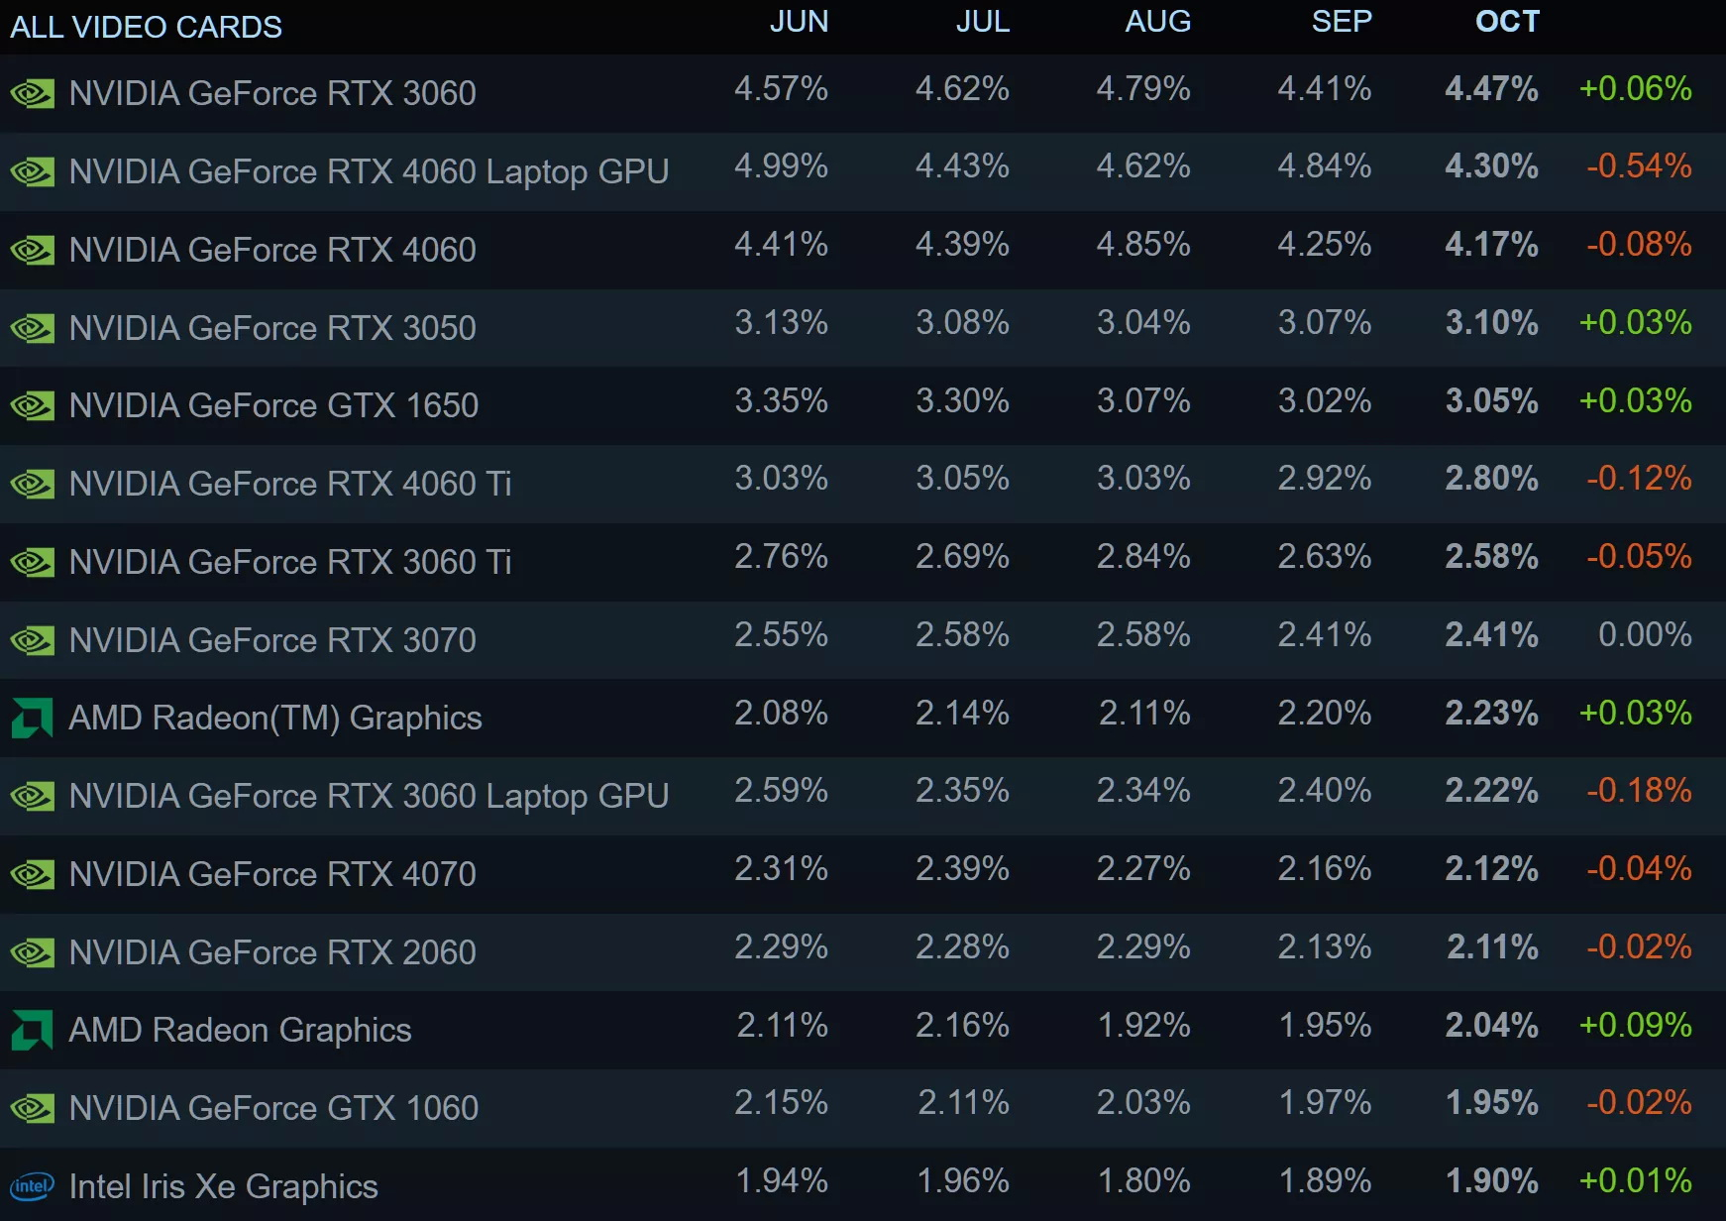1726x1221 pixels.
Task: Open NVIDIA GeForce RTX 4060 Laptop GPU row
Action: [369, 171]
